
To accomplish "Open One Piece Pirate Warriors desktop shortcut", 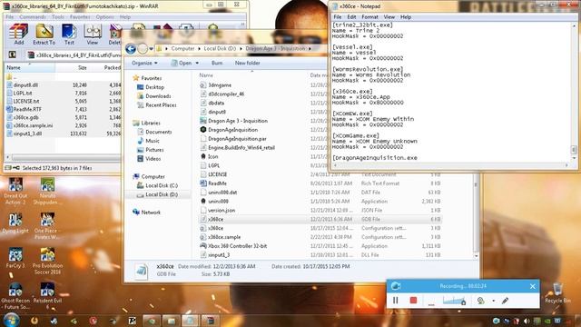I will 47,226.
